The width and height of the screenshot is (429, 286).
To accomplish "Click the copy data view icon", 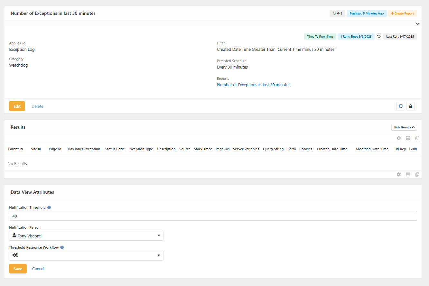I will point(400,106).
